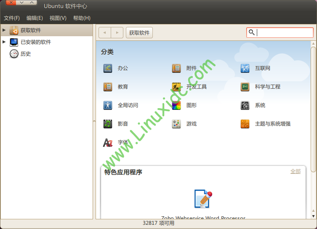This screenshot has width=317, height=229.
Task: Focus the search input field
Action: (x=280, y=32)
